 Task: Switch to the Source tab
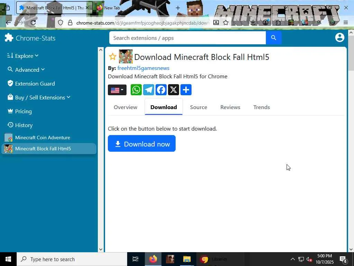198,107
